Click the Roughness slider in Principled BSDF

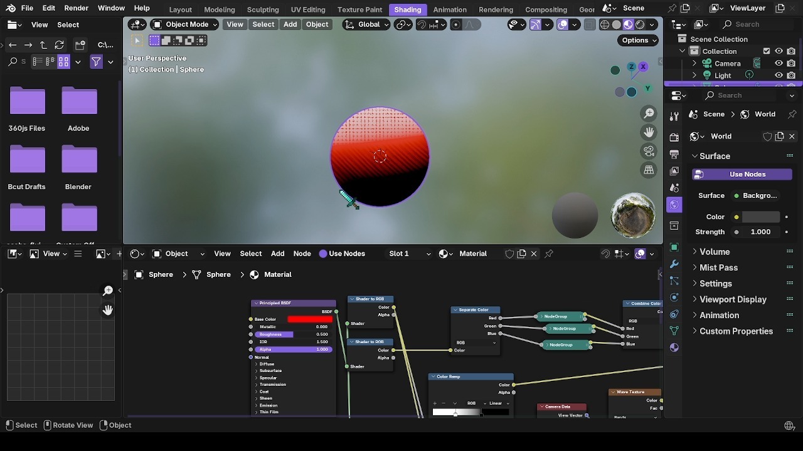point(293,334)
